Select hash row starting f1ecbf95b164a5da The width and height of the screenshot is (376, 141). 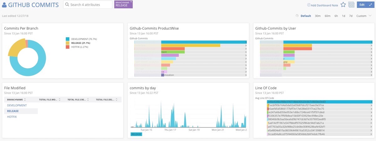(x=320, y=105)
